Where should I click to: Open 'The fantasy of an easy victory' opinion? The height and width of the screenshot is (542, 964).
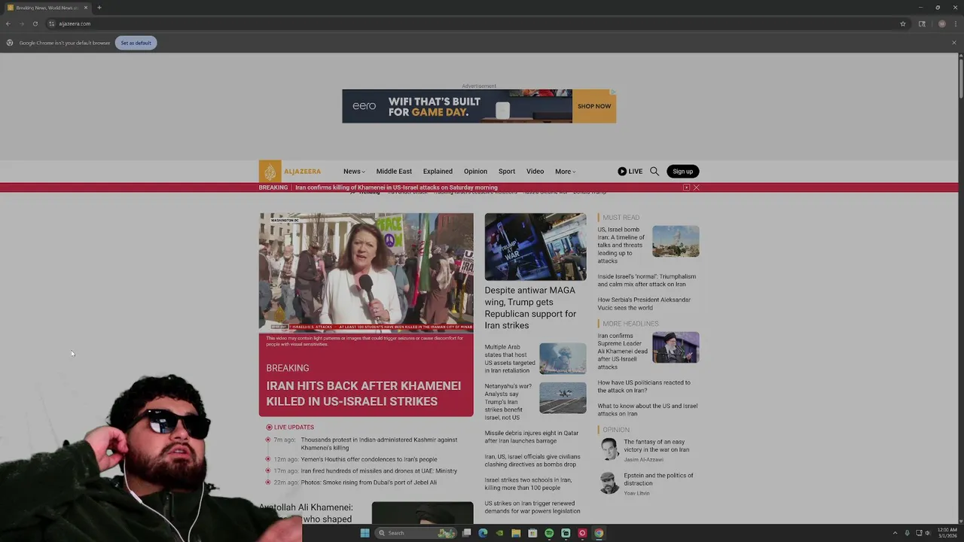657,446
